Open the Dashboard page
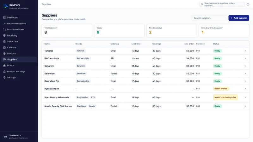 pos(19,18)
